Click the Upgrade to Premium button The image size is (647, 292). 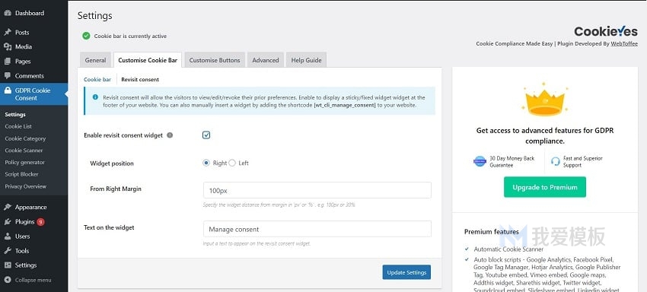click(x=545, y=187)
